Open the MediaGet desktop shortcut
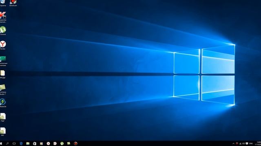The width and height of the screenshot is (261, 146). [3, 103]
